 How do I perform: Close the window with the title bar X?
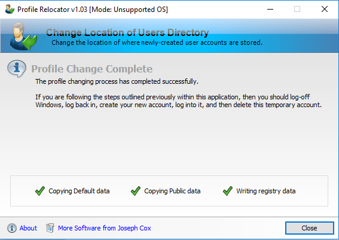pos(325,9)
